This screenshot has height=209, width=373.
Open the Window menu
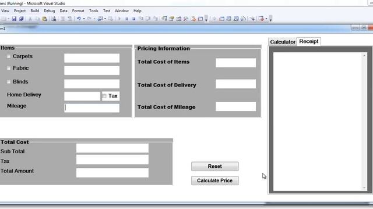pyautogui.click(x=122, y=11)
